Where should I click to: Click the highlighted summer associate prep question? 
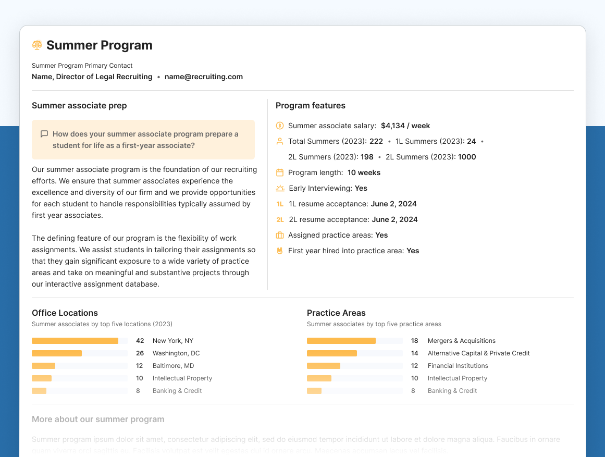coord(145,140)
